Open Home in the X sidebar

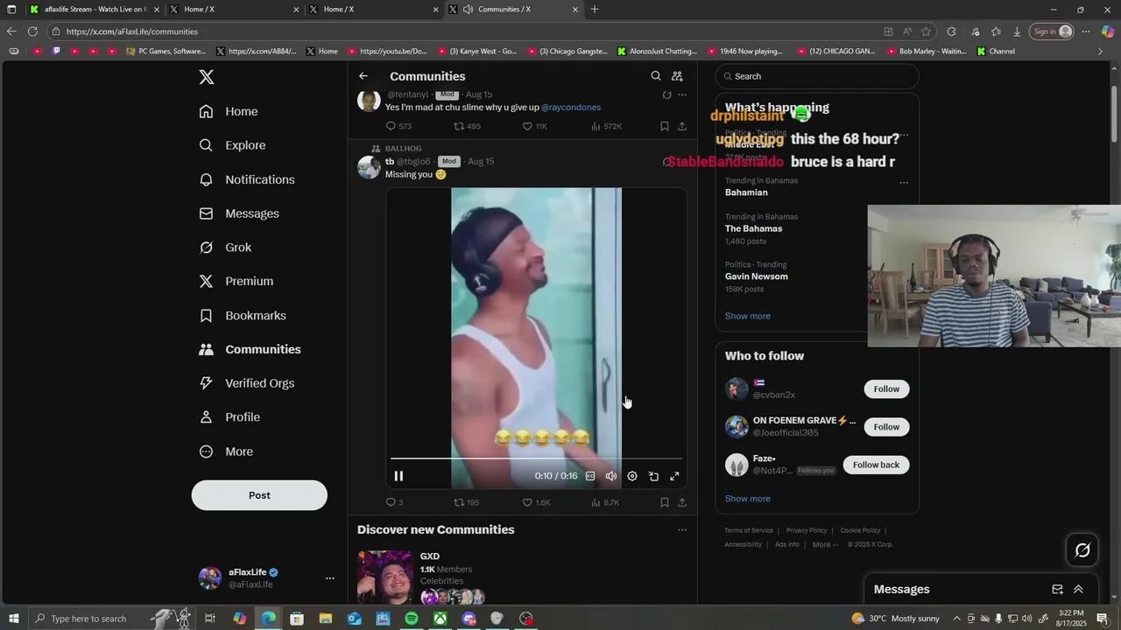[x=229, y=111]
